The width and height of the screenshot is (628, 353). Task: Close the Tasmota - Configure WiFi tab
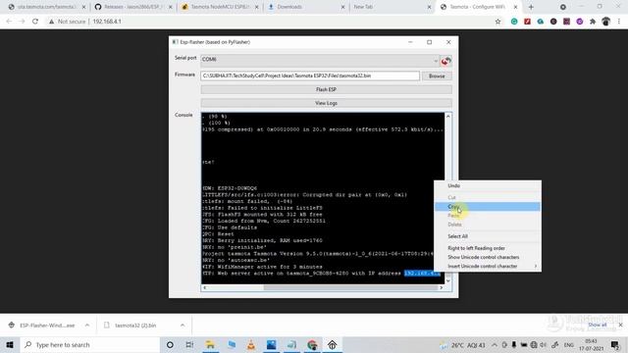click(x=515, y=7)
